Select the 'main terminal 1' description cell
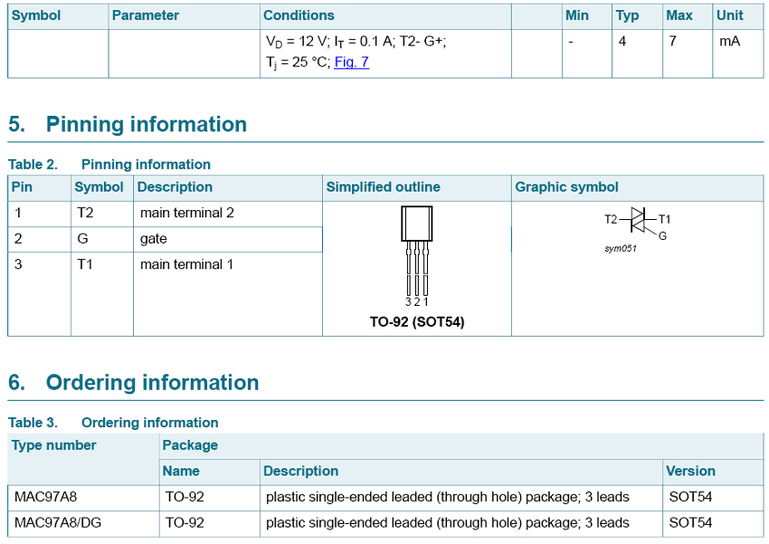Image resolution: width=769 pixels, height=544 pixels. pos(187,264)
